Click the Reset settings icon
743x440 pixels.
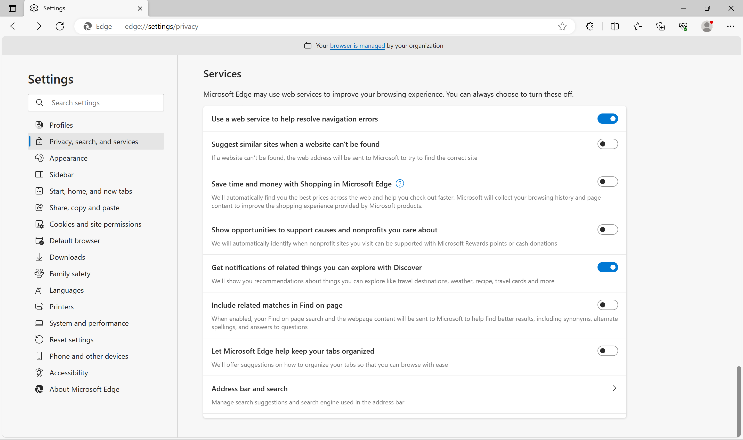tap(39, 339)
